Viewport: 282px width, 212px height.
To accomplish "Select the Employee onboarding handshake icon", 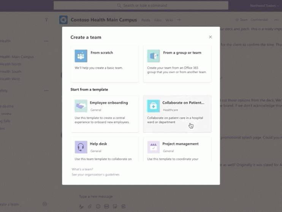I will coord(81,106).
